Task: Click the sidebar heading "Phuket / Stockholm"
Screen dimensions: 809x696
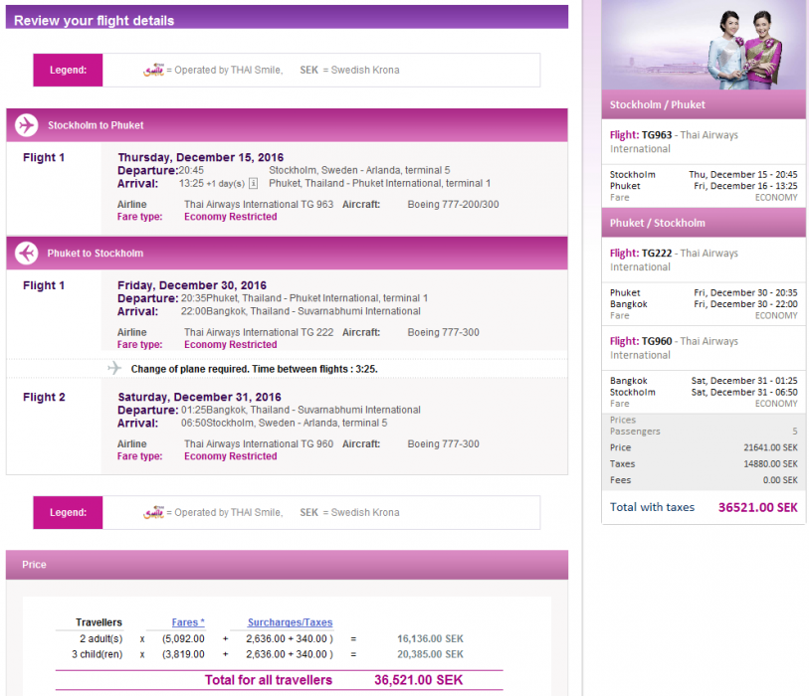Action: click(658, 223)
